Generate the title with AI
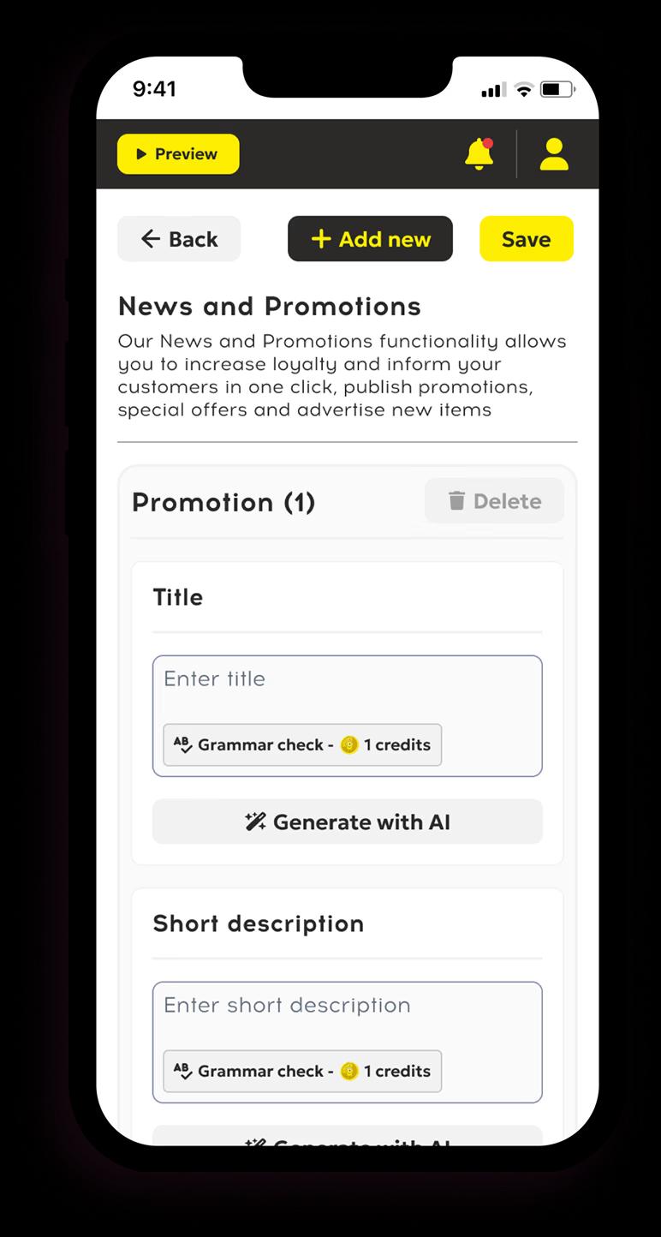The image size is (661, 1237). click(x=347, y=822)
